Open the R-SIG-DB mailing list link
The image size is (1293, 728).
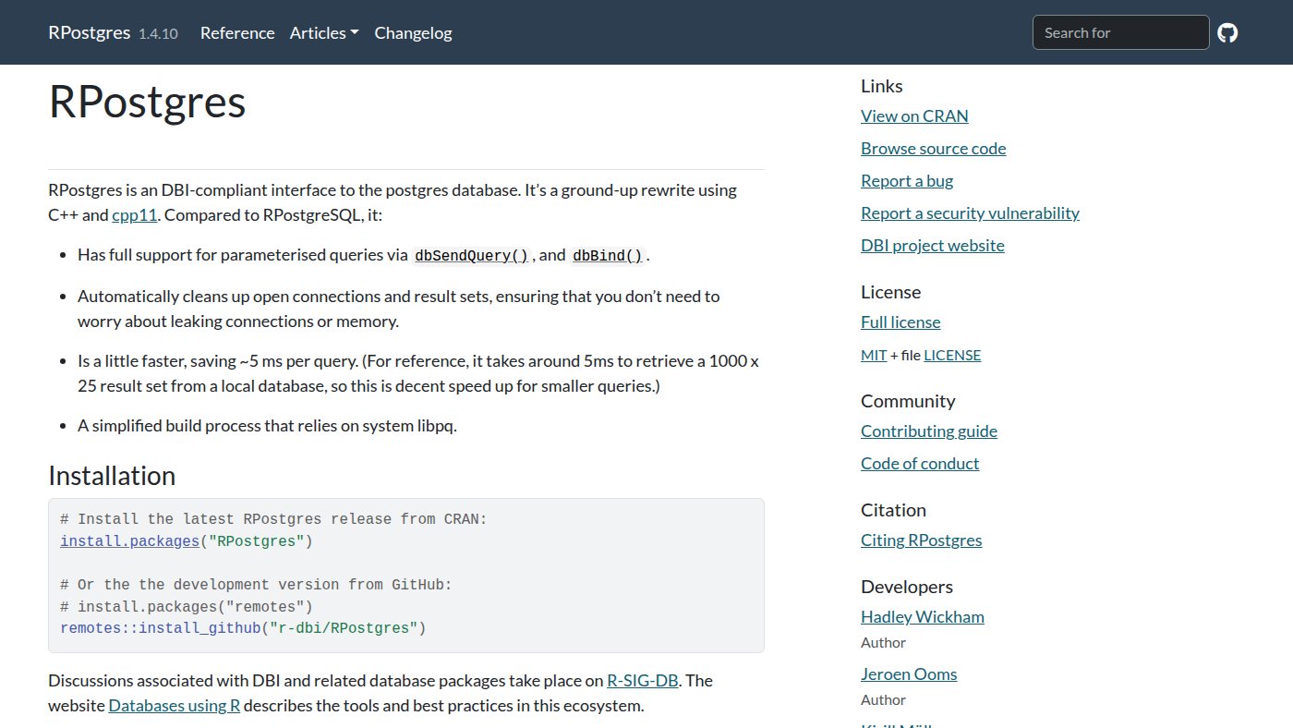643,681
